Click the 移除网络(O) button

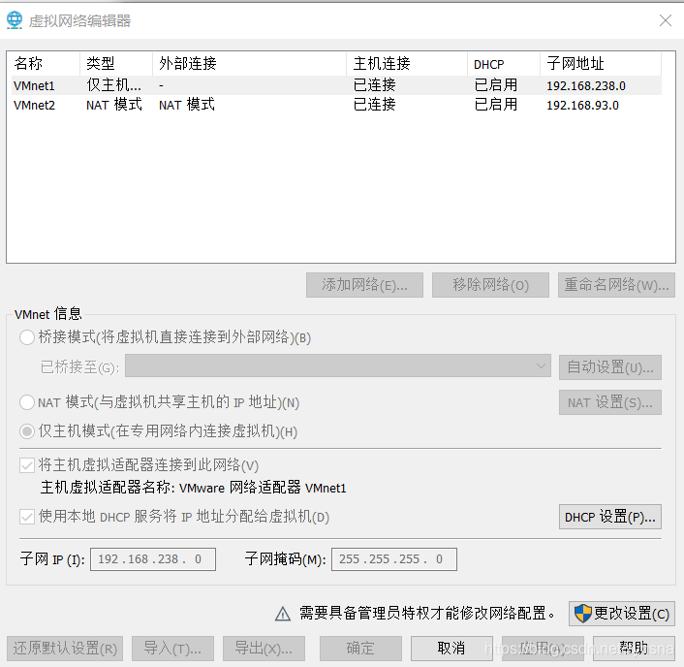coord(490,285)
